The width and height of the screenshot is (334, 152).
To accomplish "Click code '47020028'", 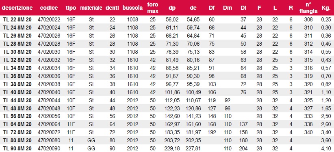I will tap(49, 44).
